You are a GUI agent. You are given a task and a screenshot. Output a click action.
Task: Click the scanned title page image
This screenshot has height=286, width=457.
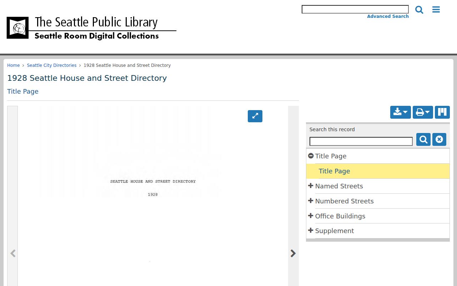click(x=153, y=196)
